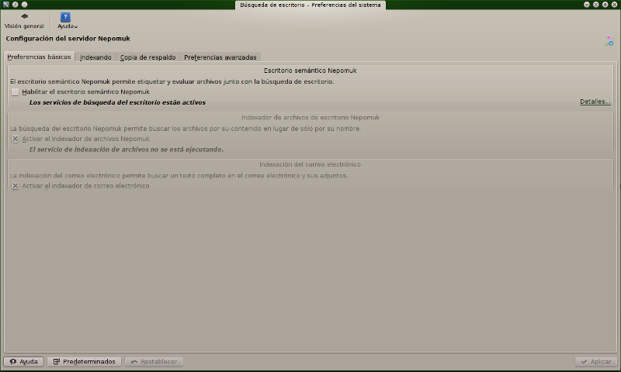Open the Detalles... link
The image size is (621, 372).
tap(595, 102)
